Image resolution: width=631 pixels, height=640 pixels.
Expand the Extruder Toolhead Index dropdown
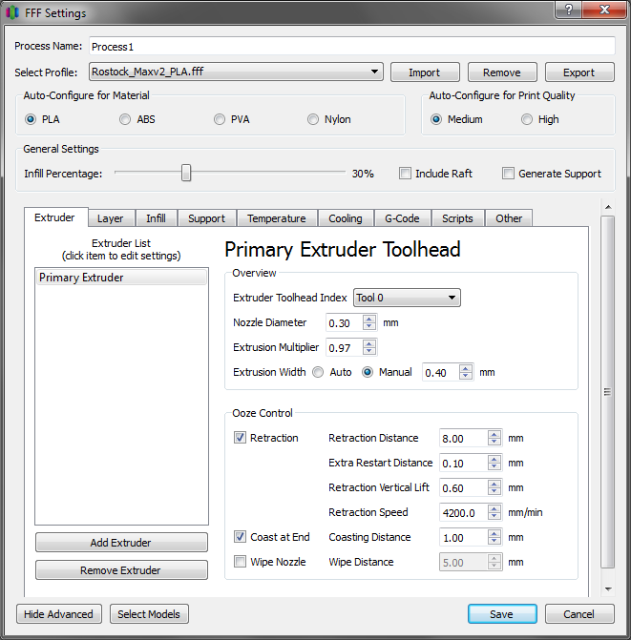click(407, 299)
